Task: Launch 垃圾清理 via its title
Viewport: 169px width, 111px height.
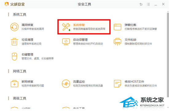Action: 27,40
